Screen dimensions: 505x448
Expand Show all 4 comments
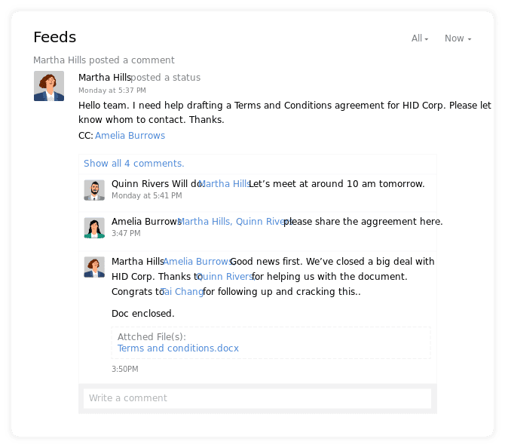tap(134, 164)
